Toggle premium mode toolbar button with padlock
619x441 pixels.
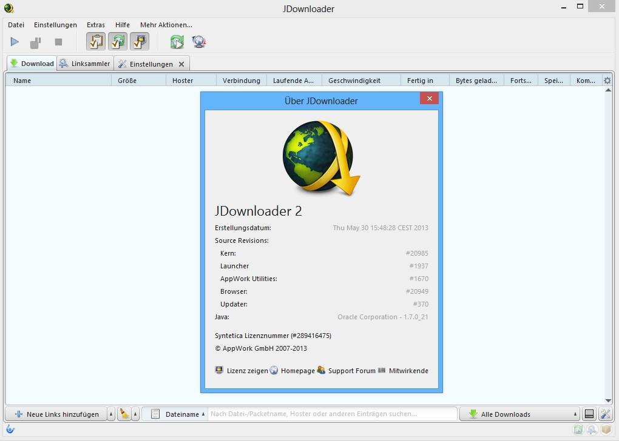coord(140,42)
